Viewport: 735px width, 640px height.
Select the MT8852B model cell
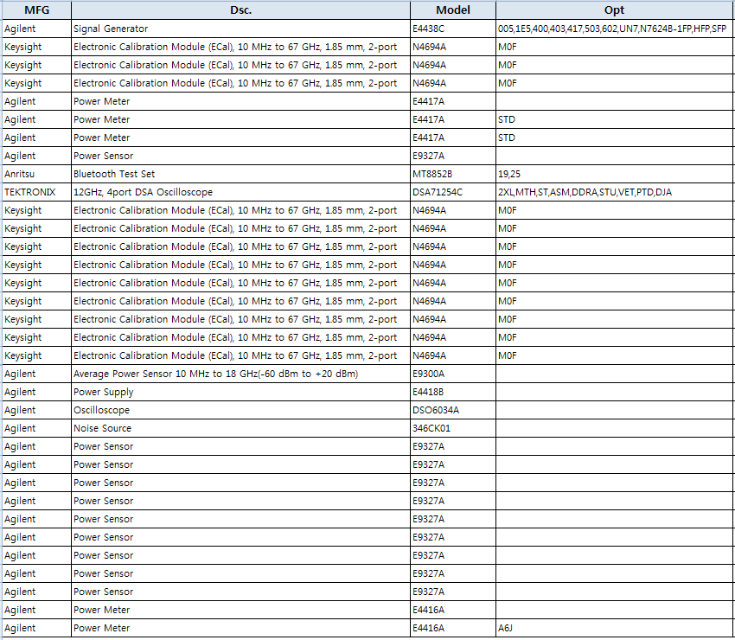[453, 174]
